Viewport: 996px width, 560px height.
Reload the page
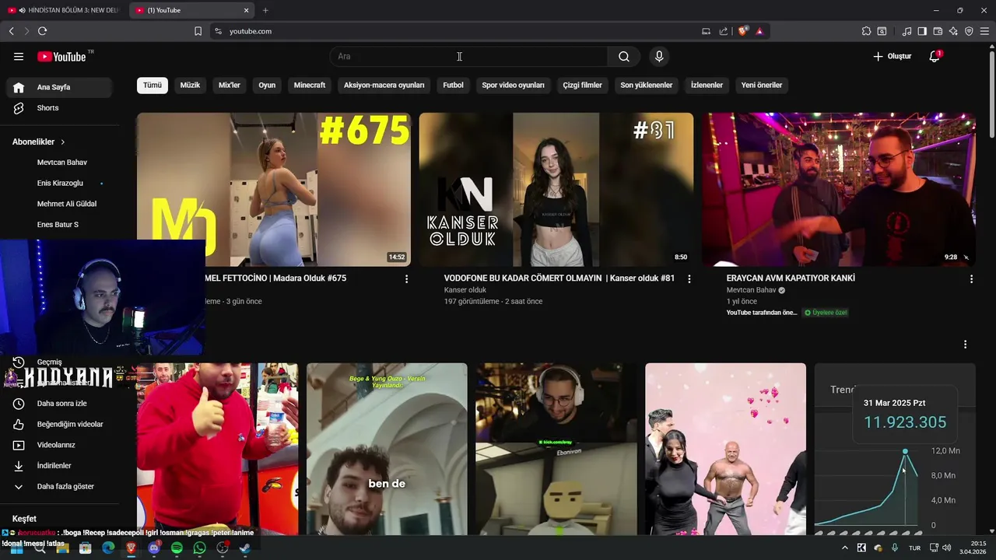coord(42,31)
